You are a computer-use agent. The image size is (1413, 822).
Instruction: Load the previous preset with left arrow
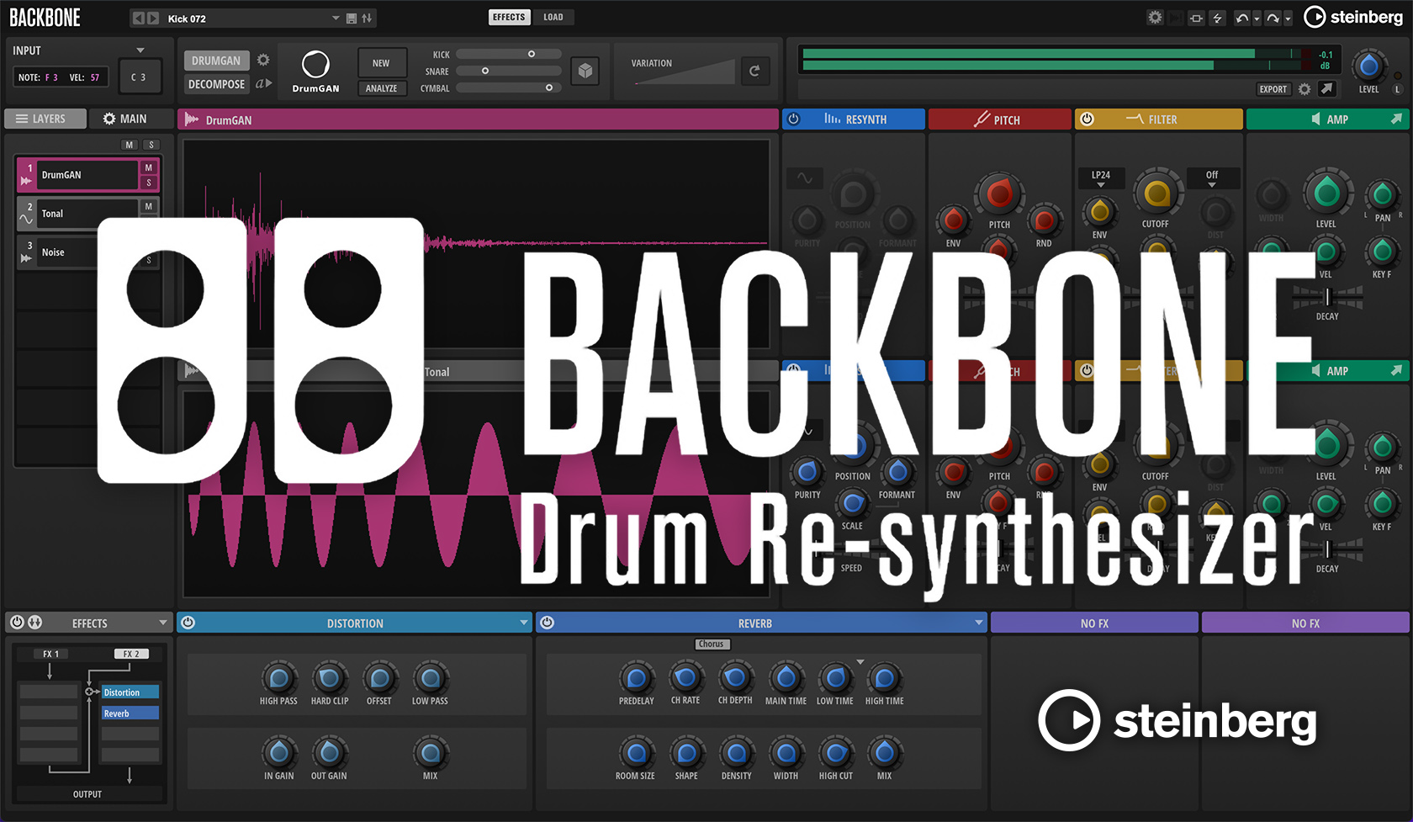click(x=139, y=18)
